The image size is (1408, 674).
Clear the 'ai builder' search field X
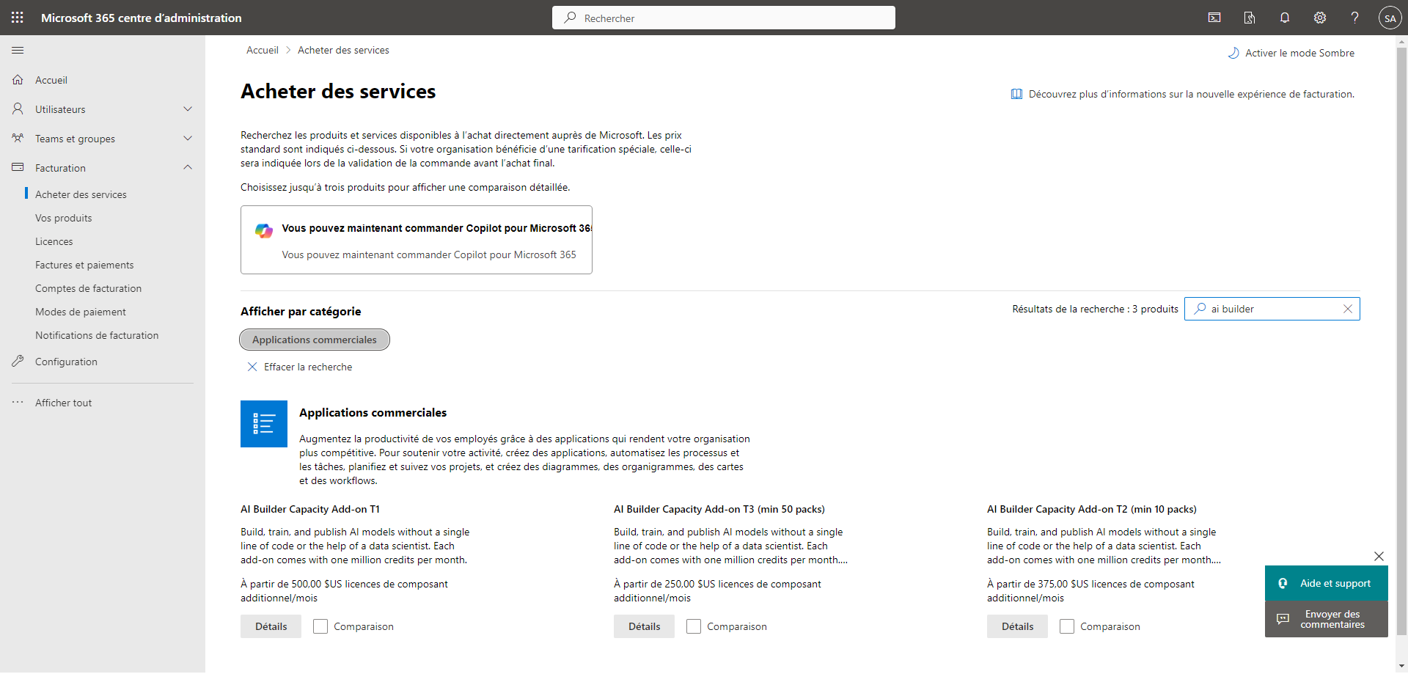pyautogui.click(x=1348, y=309)
